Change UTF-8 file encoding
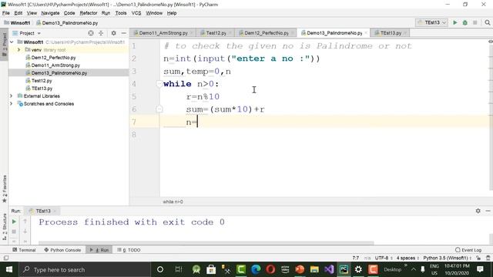Image resolution: width=493 pixels, height=277 pixels. click(384, 258)
